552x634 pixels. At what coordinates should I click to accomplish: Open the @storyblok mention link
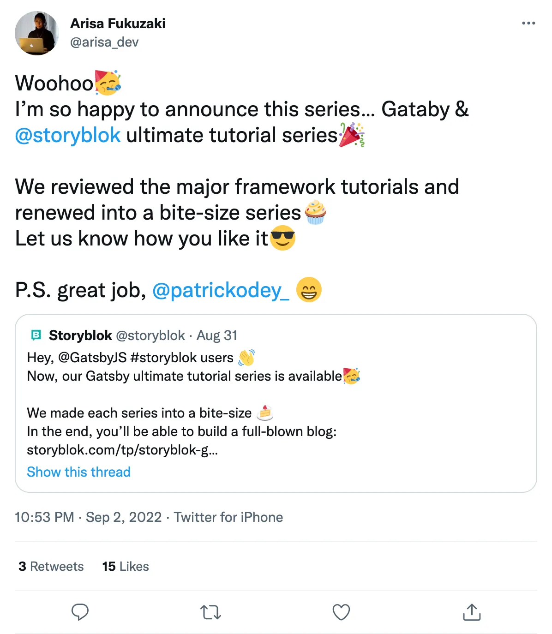pyautogui.click(x=67, y=135)
